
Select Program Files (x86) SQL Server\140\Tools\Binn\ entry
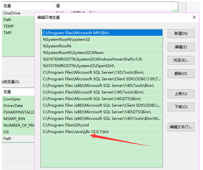click(102, 86)
